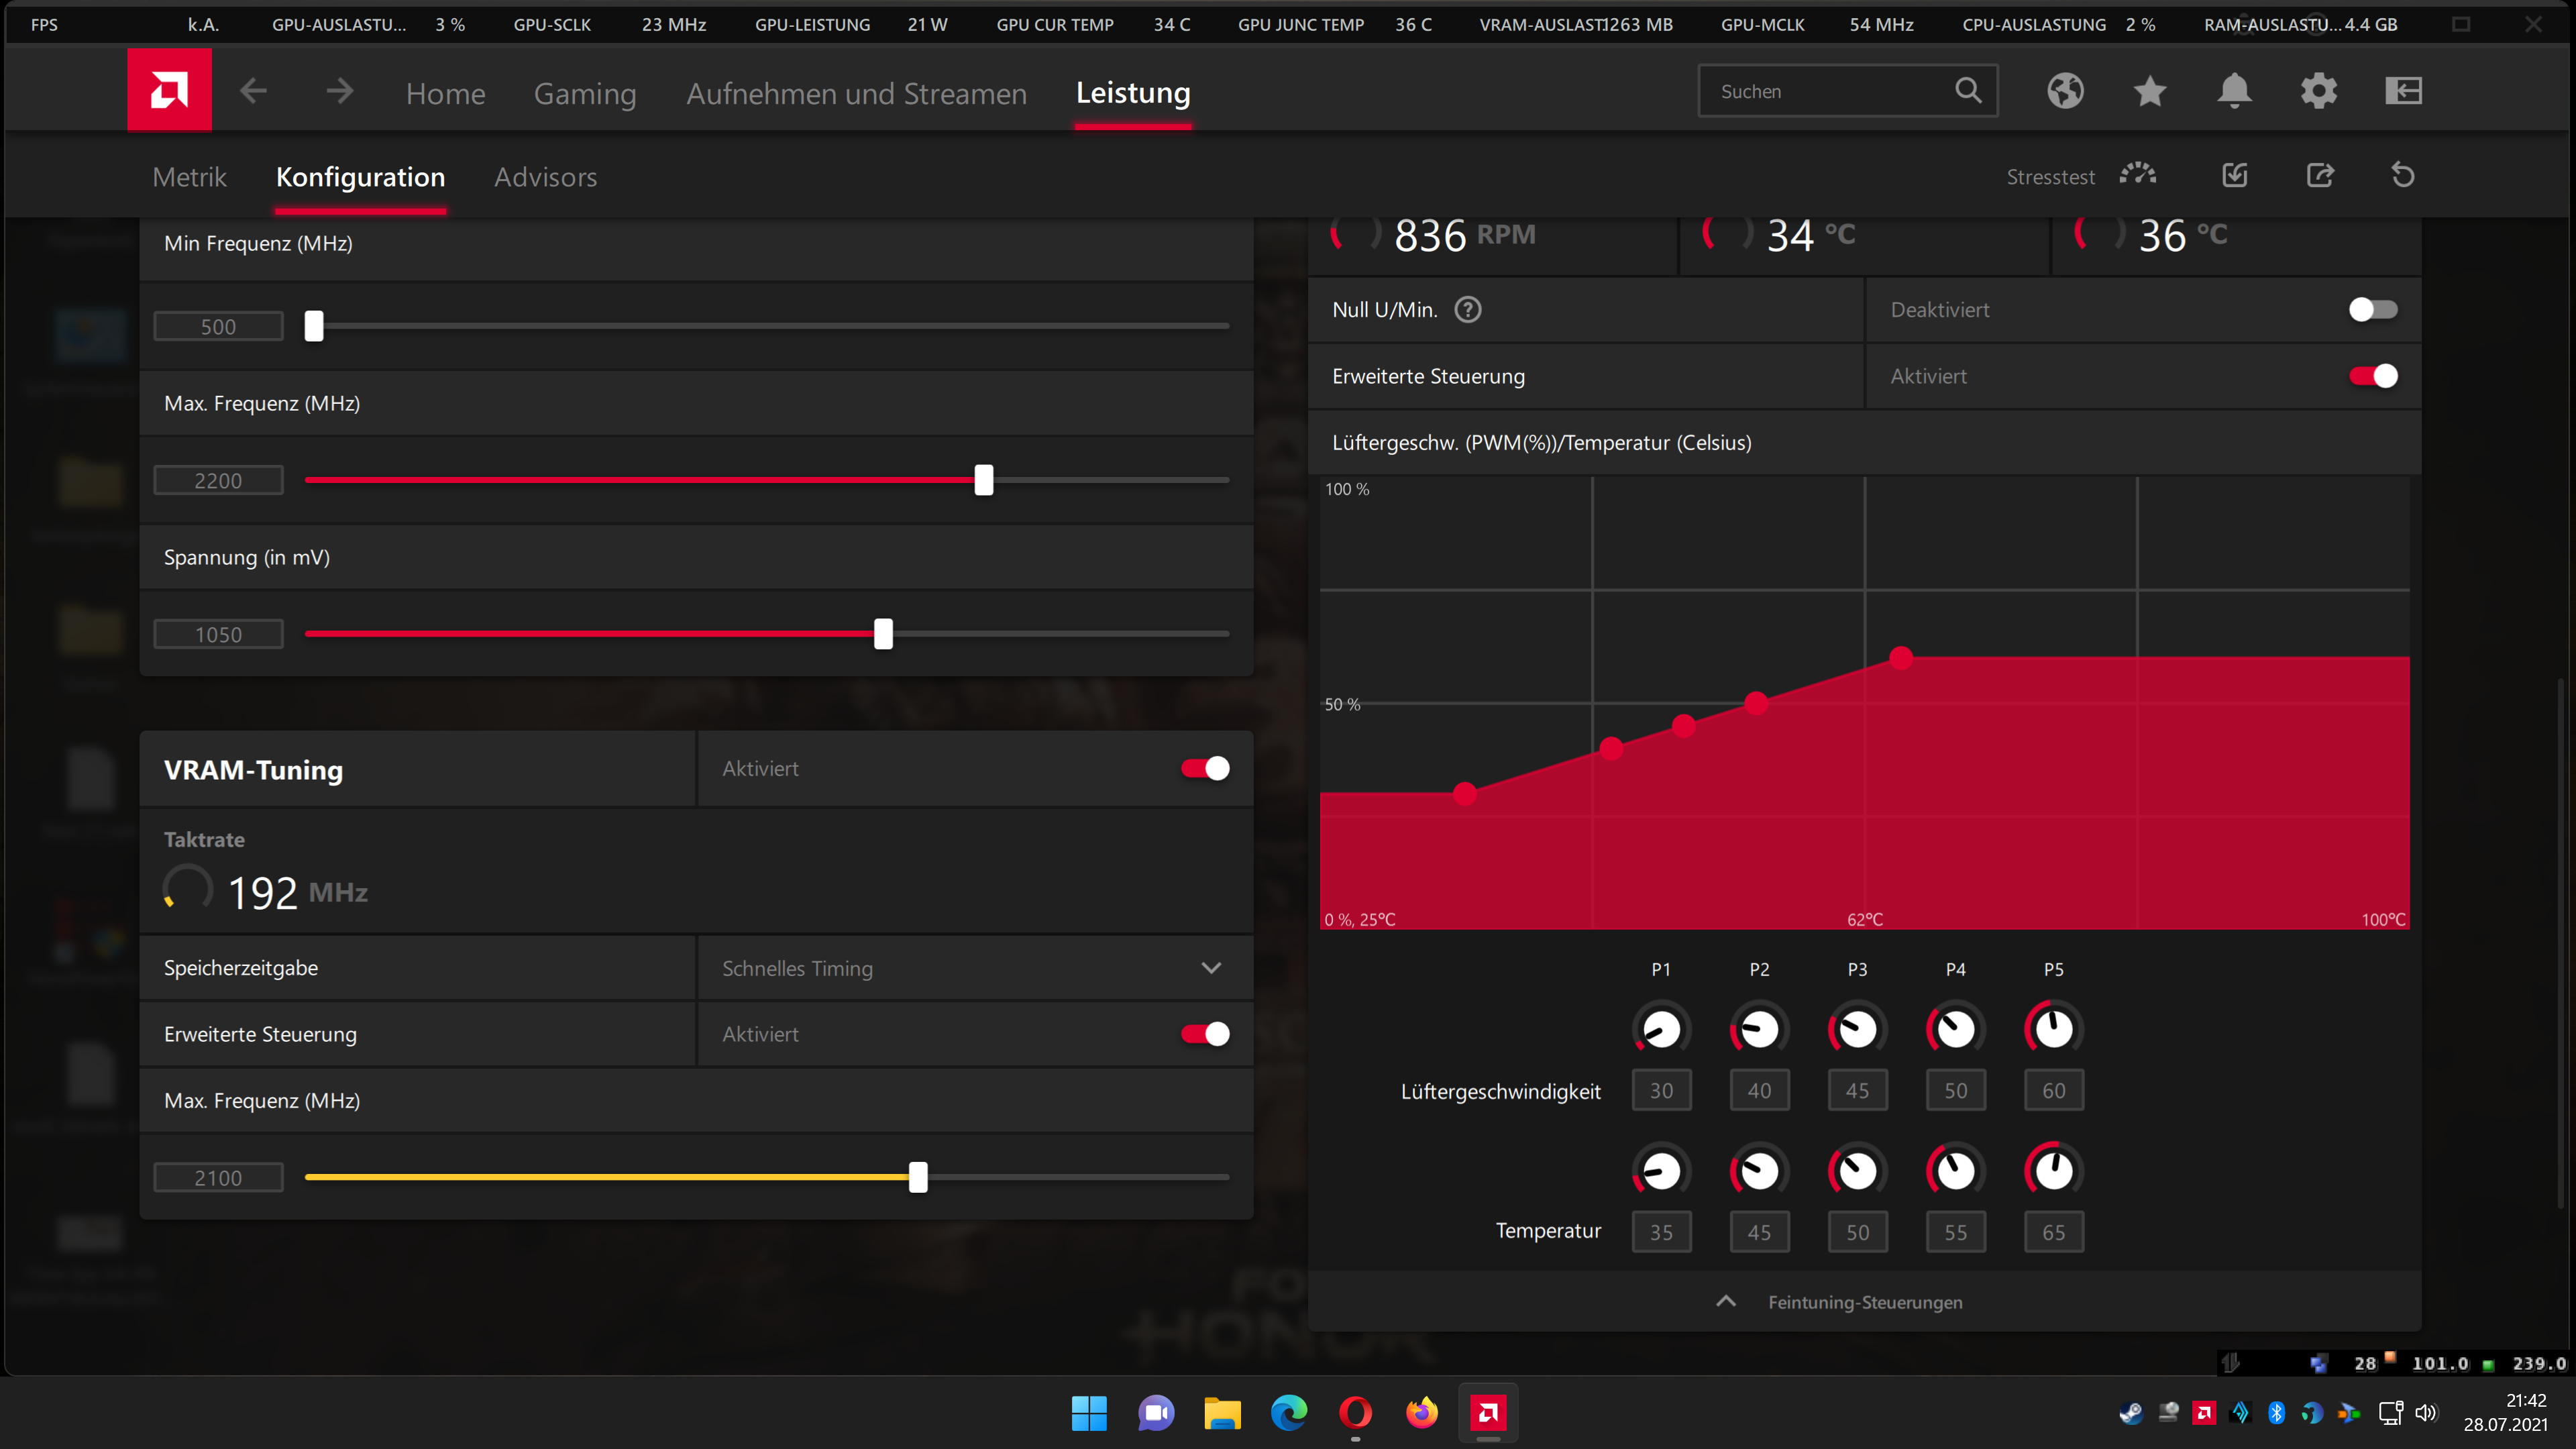This screenshot has height=1449, width=2576.
Task: Go to the Advisors tab
Action: click(x=545, y=177)
